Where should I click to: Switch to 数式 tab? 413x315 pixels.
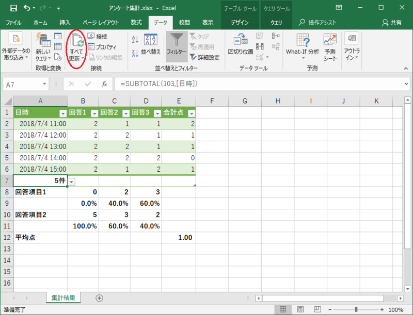click(x=136, y=23)
